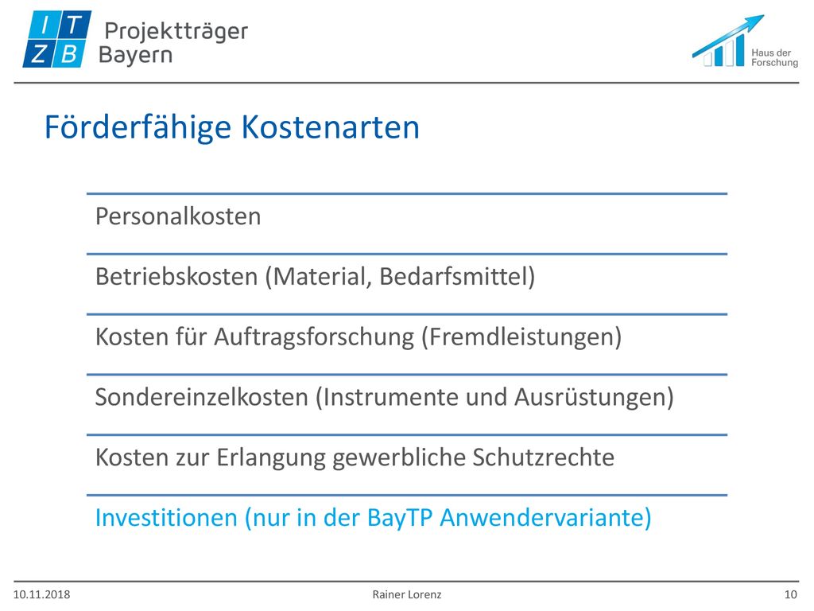Click the word Bayern in header
814x611 pixels.
click(135, 55)
